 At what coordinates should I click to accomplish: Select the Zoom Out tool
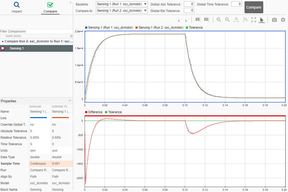[228, 20]
